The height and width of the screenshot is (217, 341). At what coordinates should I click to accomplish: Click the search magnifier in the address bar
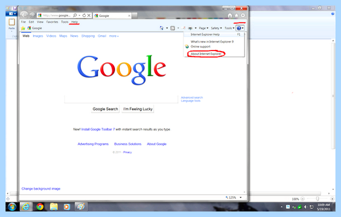tap(75, 15)
